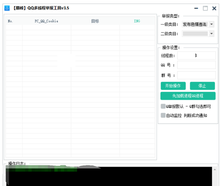This screenshot has height=186, width=223.
Task: Maximize the tool window
Action: 205,8
